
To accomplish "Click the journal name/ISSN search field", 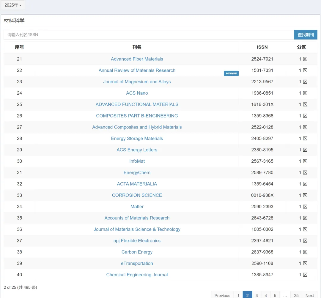I will tap(149, 35).
